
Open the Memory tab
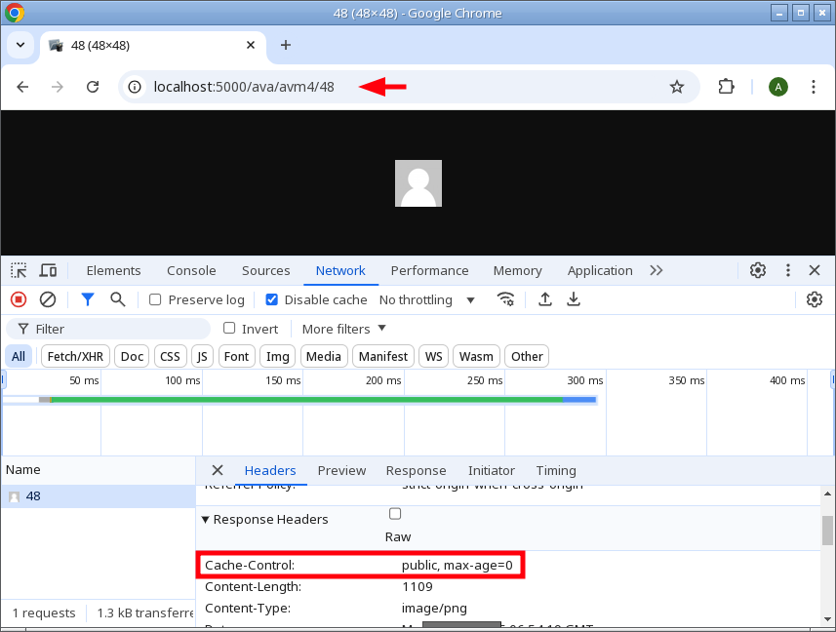tap(518, 271)
